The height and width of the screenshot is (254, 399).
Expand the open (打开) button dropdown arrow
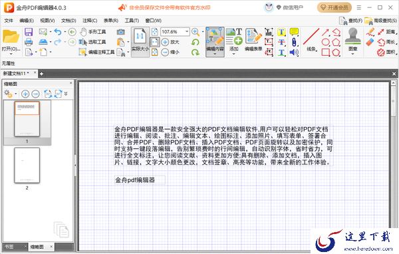11,54
